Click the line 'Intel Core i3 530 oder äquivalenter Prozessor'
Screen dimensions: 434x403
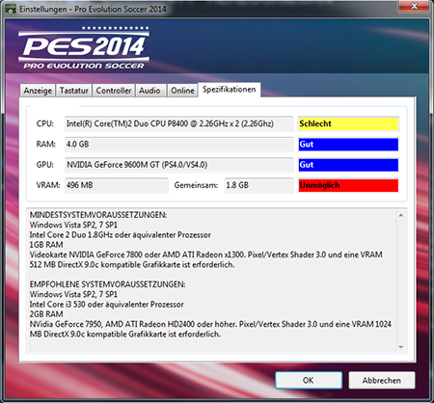[x=107, y=305]
